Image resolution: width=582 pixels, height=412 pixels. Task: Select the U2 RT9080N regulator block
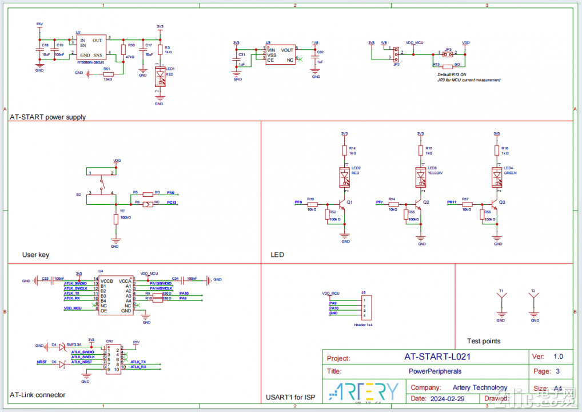[x=91, y=47]
